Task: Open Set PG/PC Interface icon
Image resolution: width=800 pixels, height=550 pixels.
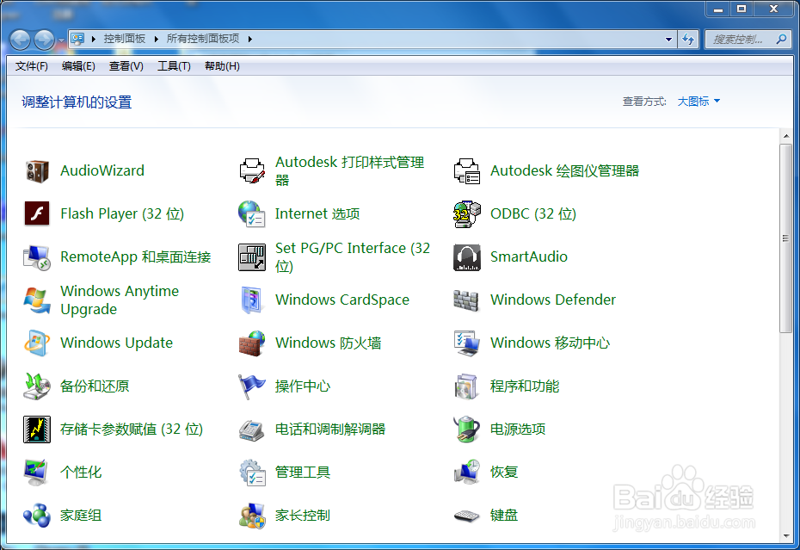Action: pos(252,256)
